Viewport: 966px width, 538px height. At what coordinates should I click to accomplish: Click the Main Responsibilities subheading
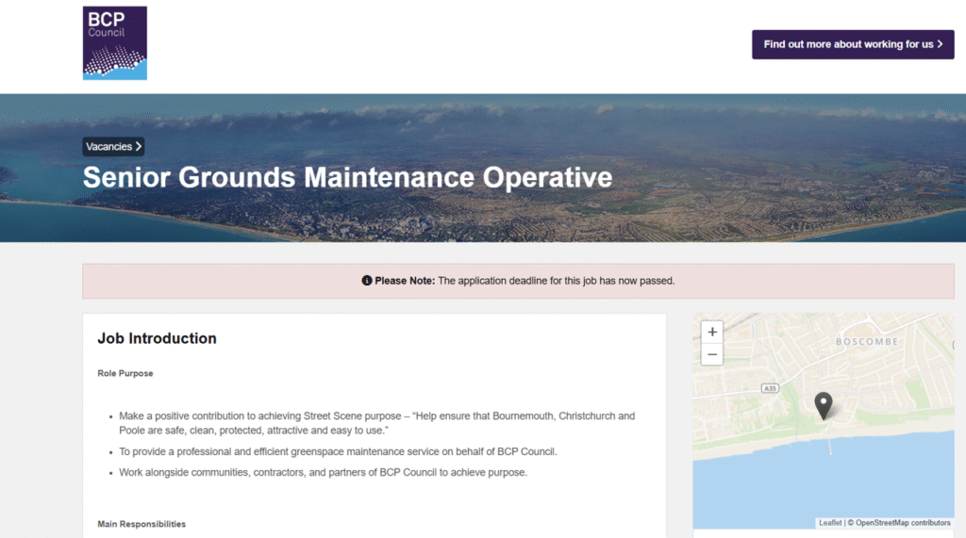[x=142, y=524]
